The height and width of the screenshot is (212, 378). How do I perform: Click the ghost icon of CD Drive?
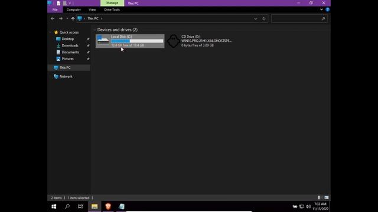[x=173, y=41]
